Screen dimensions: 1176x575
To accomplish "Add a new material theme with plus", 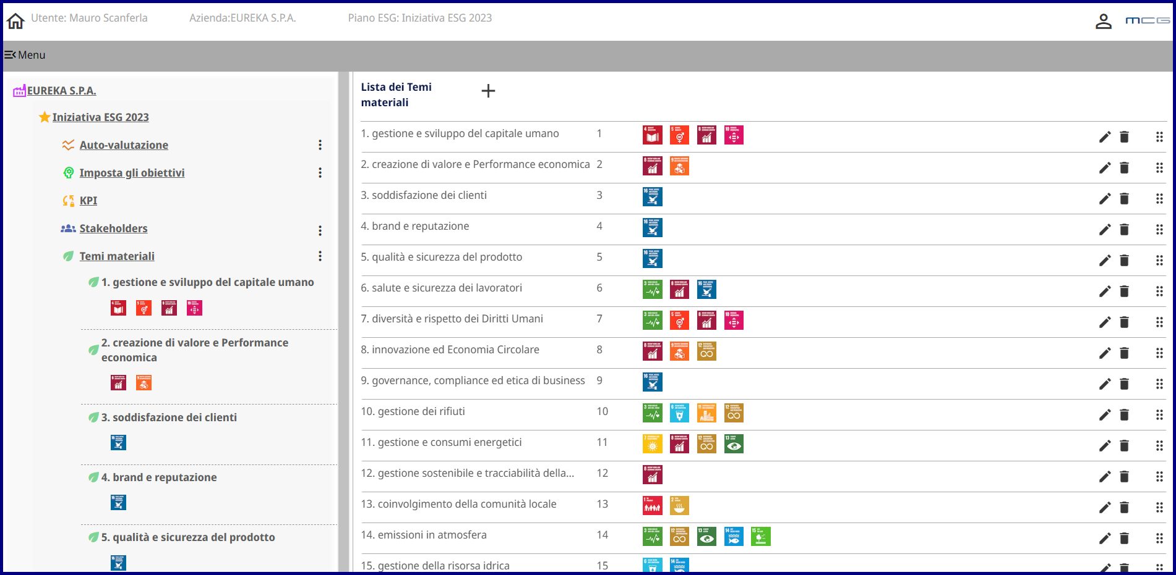I will click(x=488, y=91).
